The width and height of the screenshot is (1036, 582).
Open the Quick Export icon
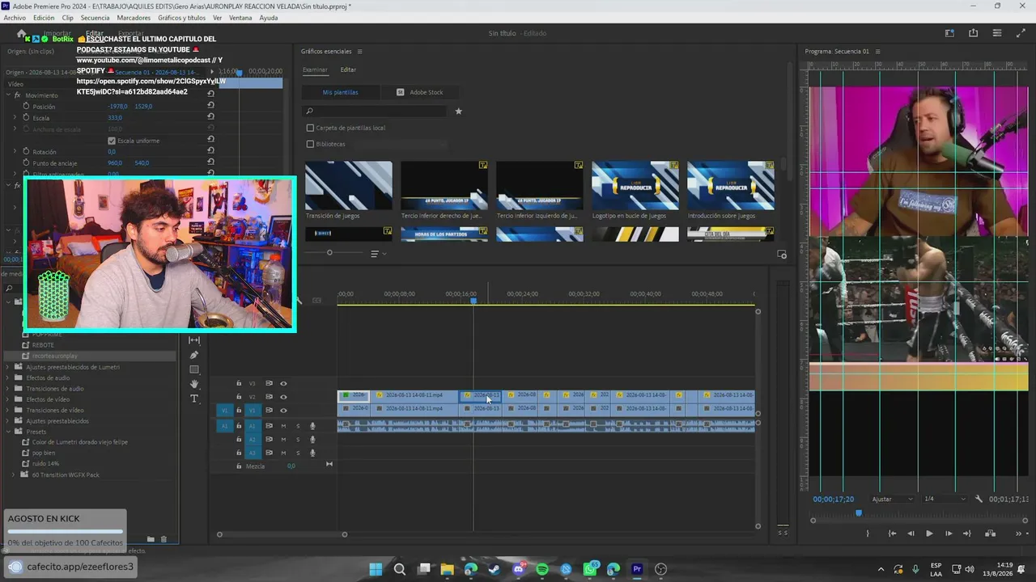coord(973,33)
